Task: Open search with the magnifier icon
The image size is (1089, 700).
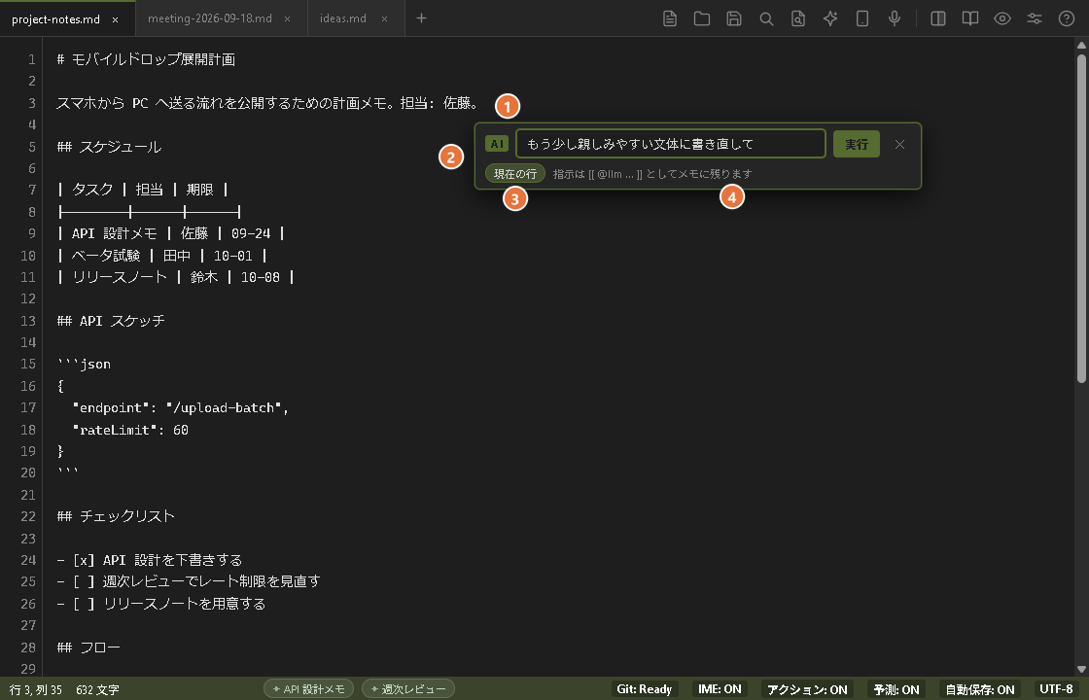Action: (766, 18)
